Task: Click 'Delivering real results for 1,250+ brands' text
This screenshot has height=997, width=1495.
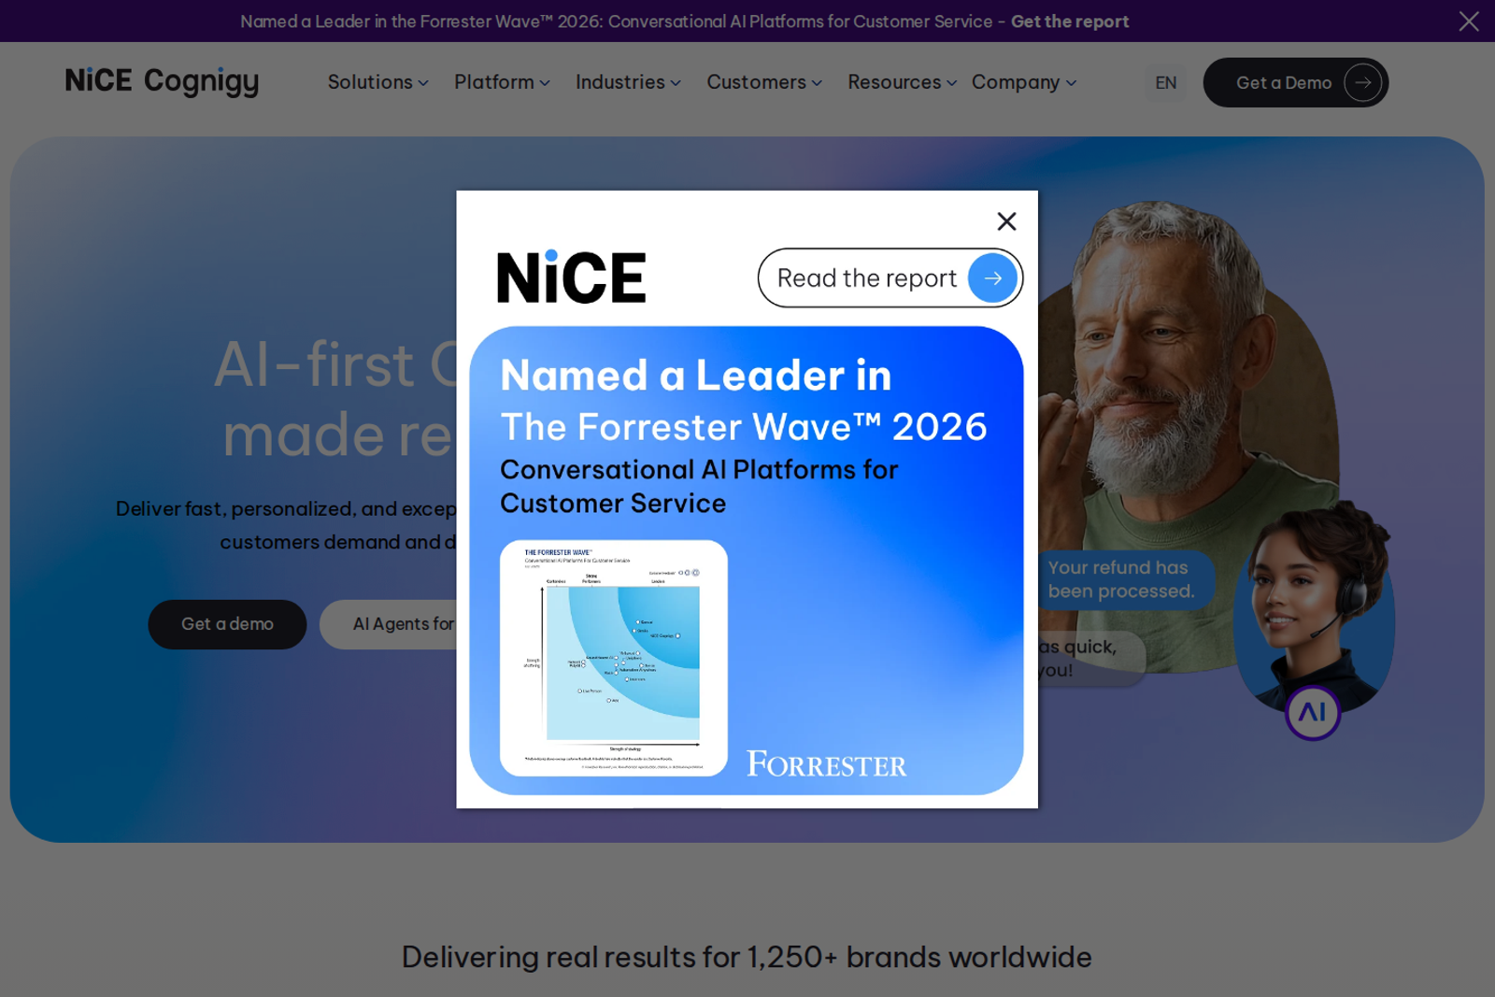Action: [747, 957]
